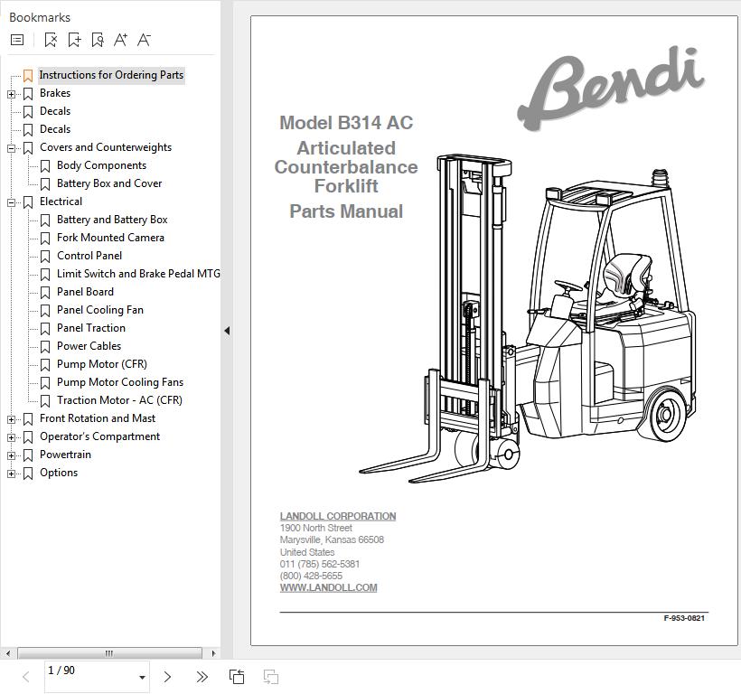Click bookmark icon beside Powertrain
Viewport: 741px width, 694px height.
[x=28, y=455]
